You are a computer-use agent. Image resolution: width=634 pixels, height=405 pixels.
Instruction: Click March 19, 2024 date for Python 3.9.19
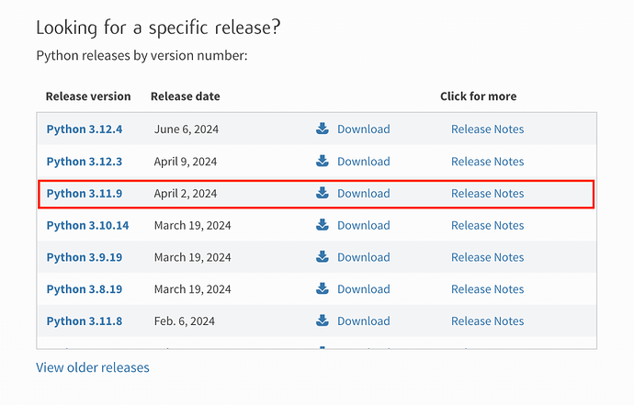click(x=192, y=257)
